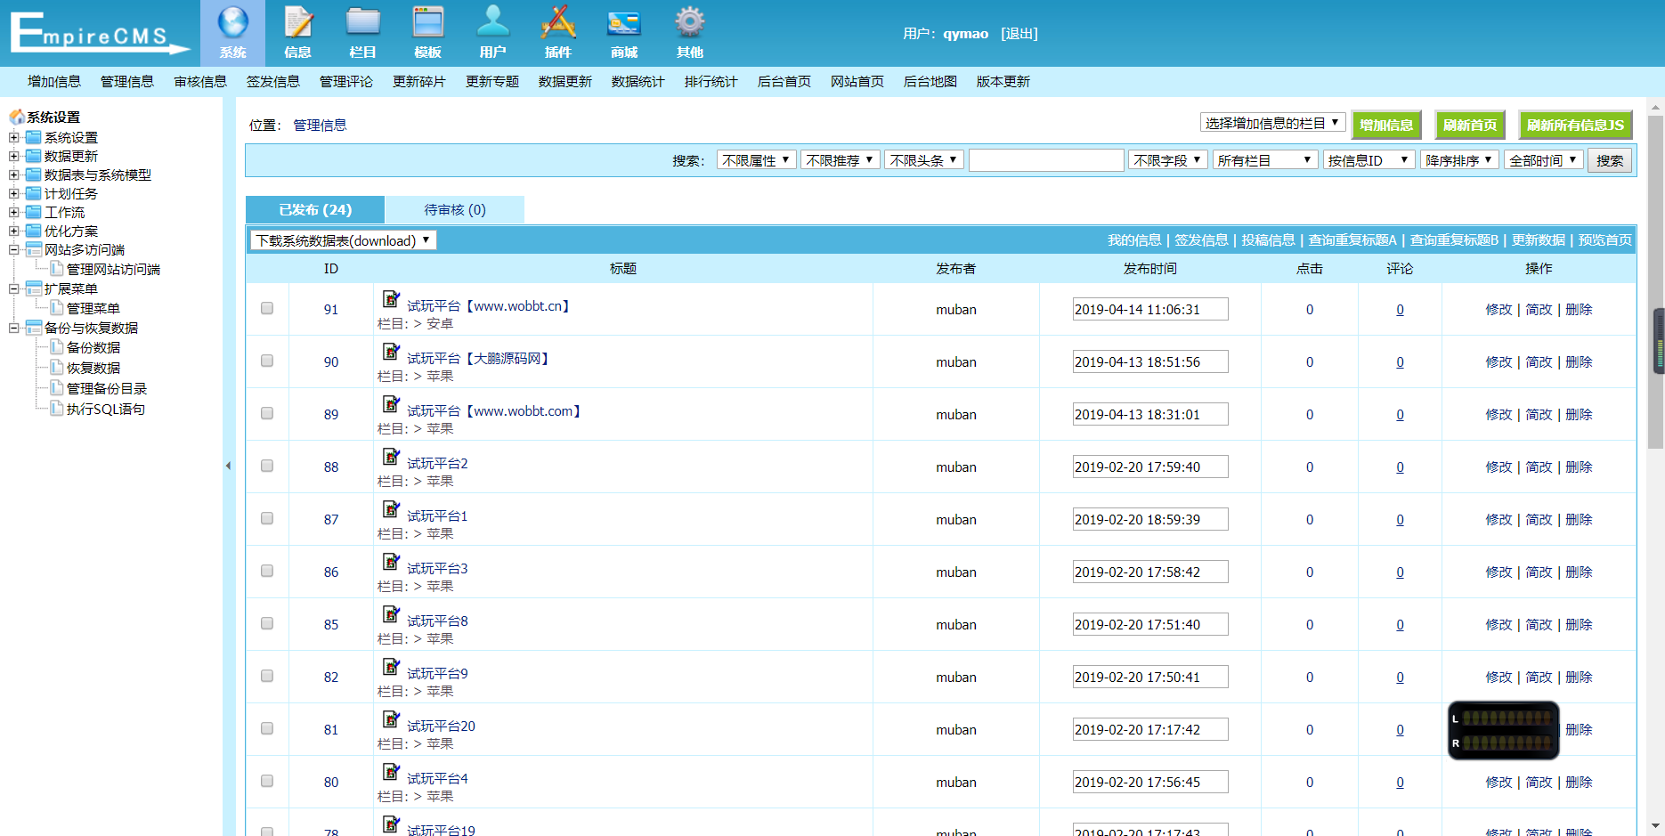Open the 信息 module icon
The image size is (1665, 836).
tap(297, 31)
